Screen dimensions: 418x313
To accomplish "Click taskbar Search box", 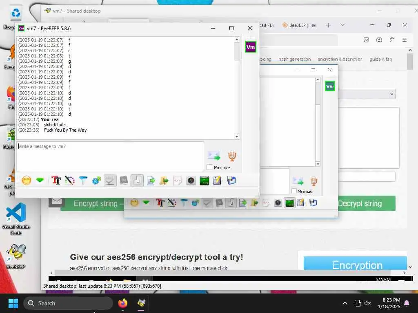I will 68,303.
